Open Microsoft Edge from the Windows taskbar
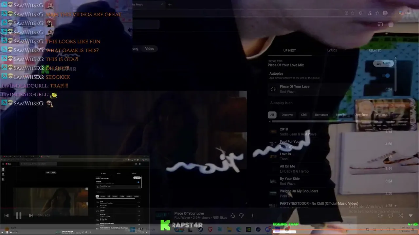 [x=239, y=229]
